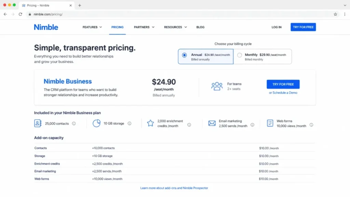Screen dimensions: 350x197
Task: Open the Pricing nav item
Action: coord(118,27)
